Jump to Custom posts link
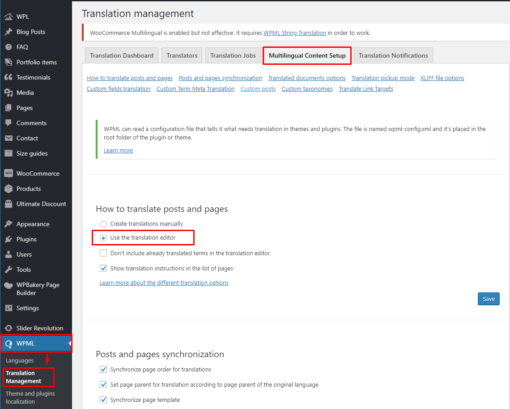This screenshot has width=510, height=409. click(258, 89)
